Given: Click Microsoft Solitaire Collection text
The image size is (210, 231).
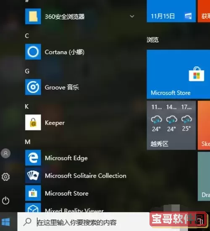Looking at the screenshot, I should (x=86, y=176).
